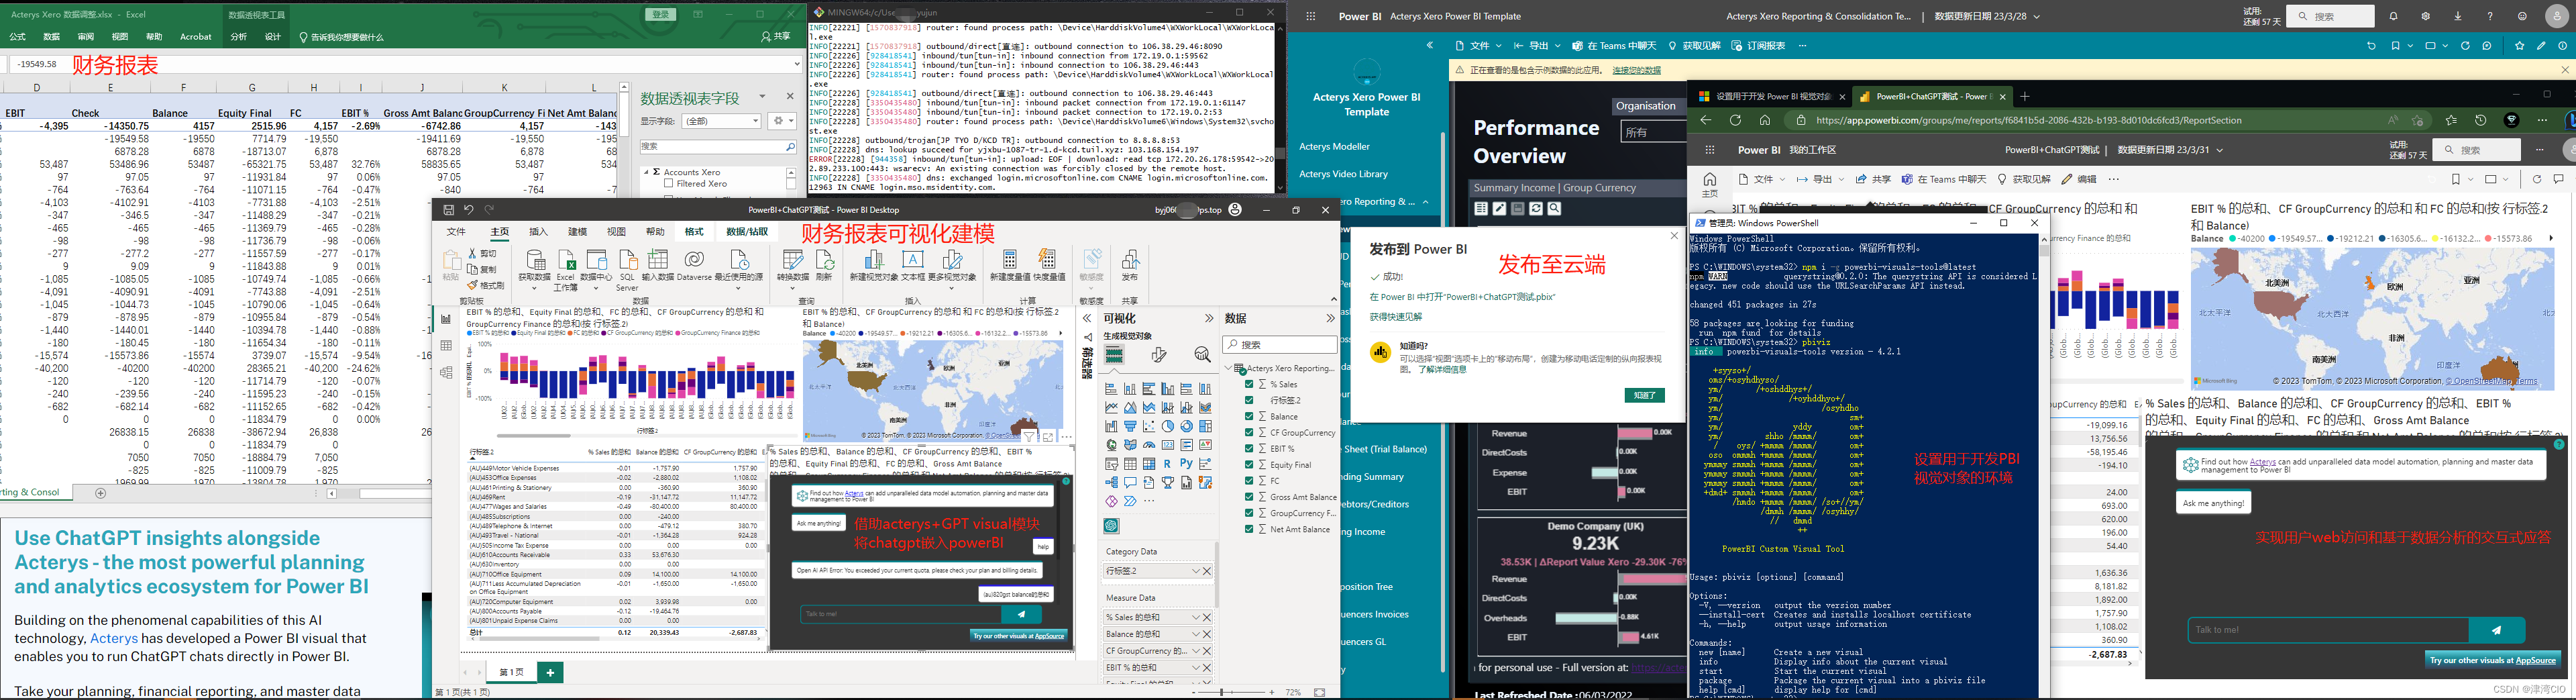Expand the Excel formula bar
Viewport: 2576px width, 700px height.
(796, 64)
